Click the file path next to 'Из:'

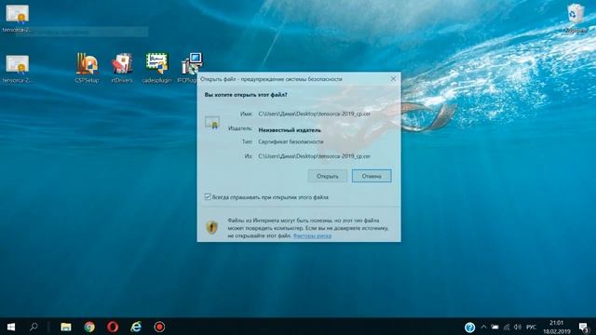[x=315, y=156]
